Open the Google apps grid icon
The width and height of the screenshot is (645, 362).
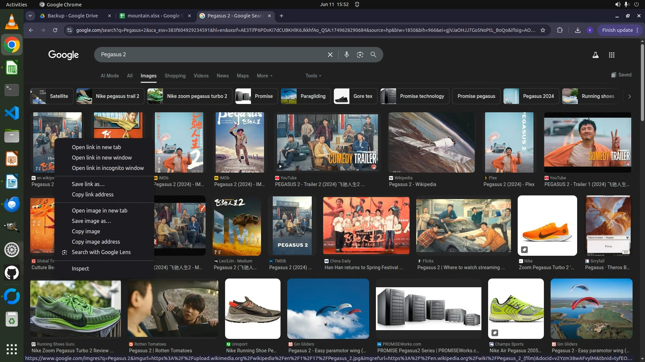pyautogui.click(x=611, y=55)
